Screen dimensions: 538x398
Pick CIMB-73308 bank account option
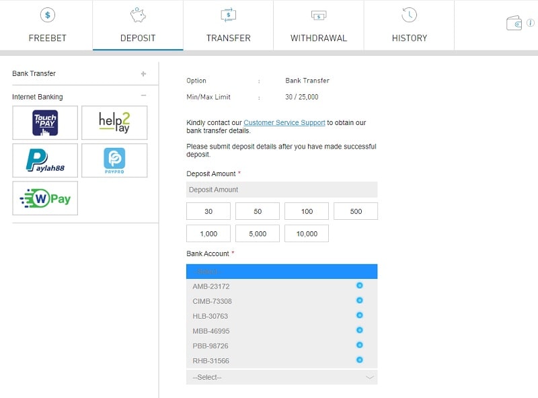tap(282, 301)
